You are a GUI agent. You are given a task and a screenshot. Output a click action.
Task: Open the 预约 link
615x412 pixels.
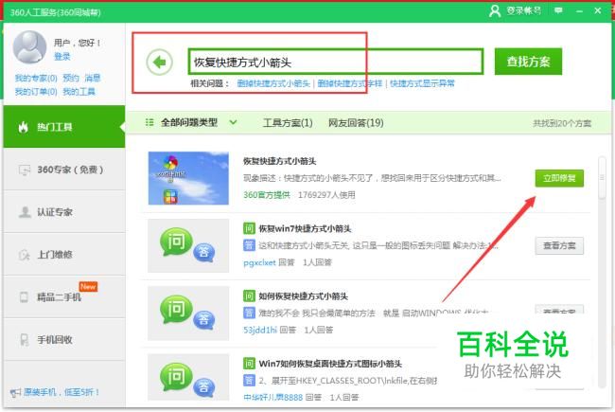coord(71,79)
